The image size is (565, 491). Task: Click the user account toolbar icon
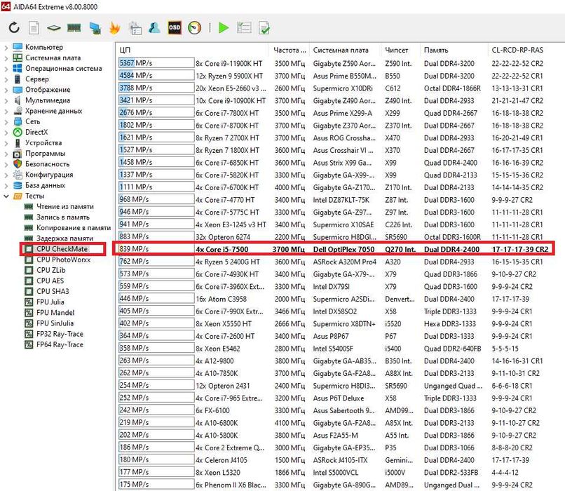154,28
